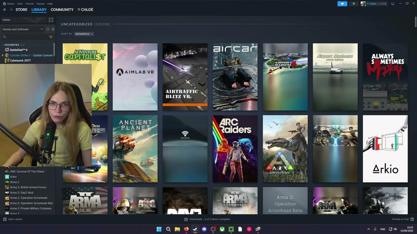Open the Always Sometimes Monsters tile
This screenshot has height=234, width=417.
pyautogui.click(x=385, y=77)
